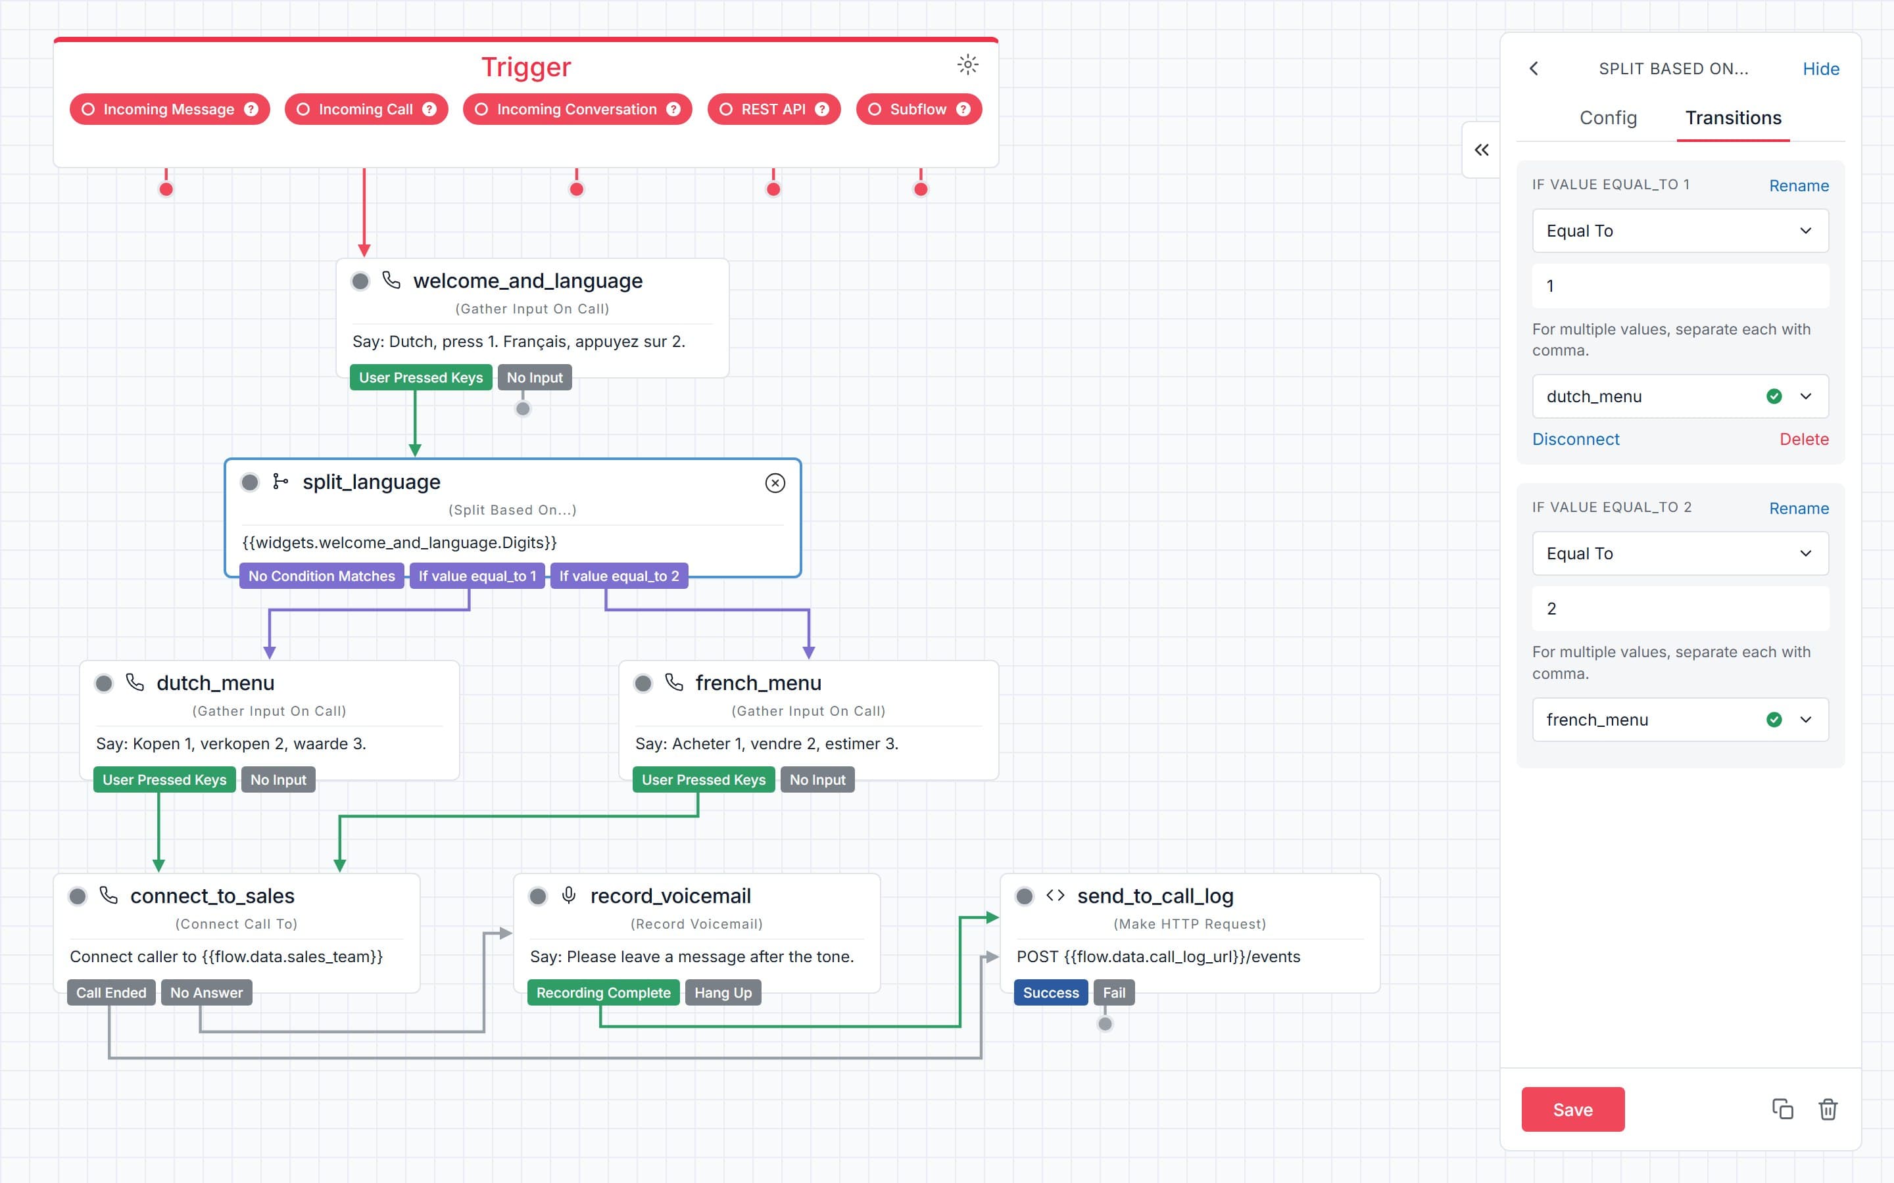Open second Equal To condition dropdown

(x=1680, y=554)
